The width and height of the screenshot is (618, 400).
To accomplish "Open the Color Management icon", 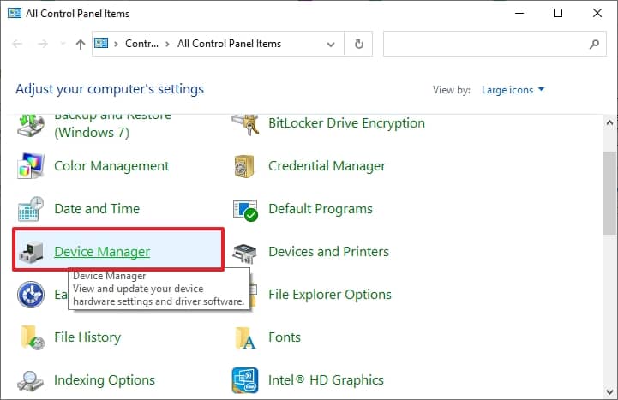I will pos(31,166).
